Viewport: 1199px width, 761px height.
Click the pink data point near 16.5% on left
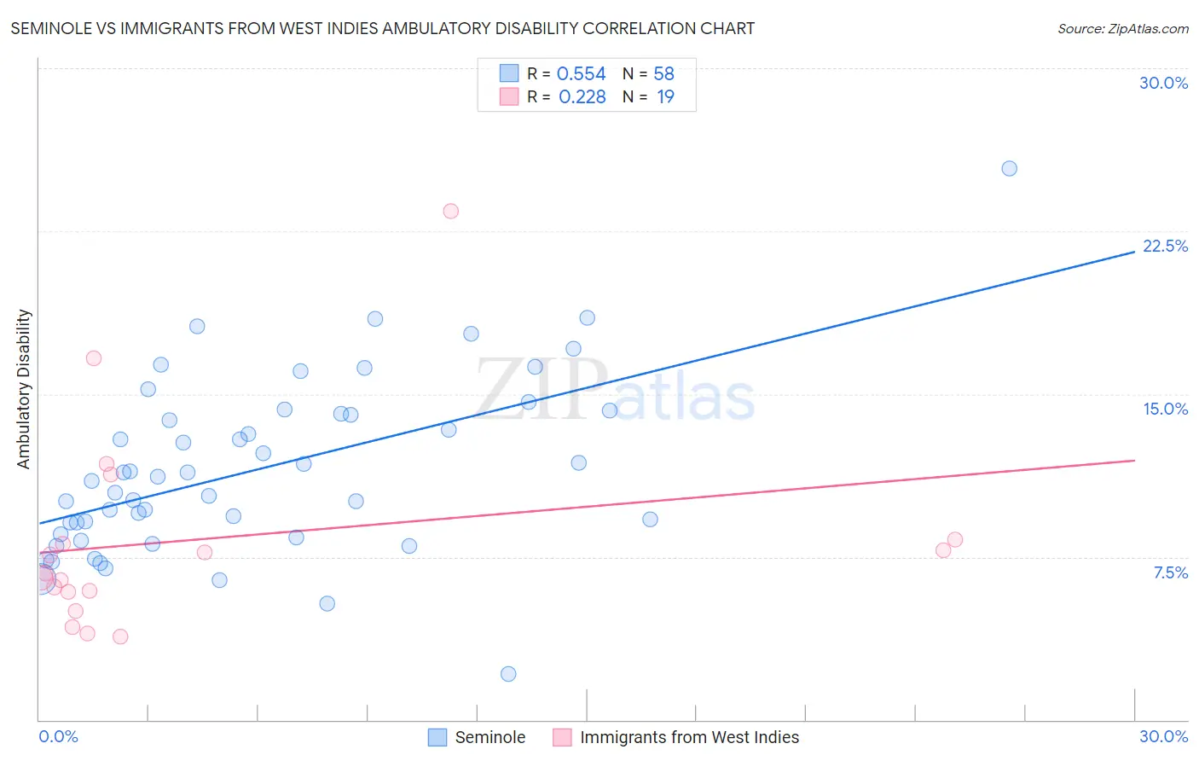click(x=94, y=358)
